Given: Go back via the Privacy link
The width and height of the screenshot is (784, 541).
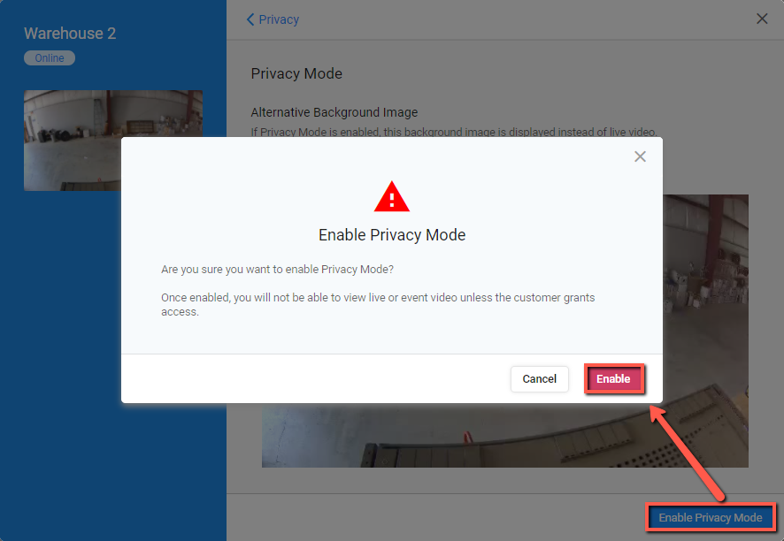Looking at the screenshot, I should point(279,19).
